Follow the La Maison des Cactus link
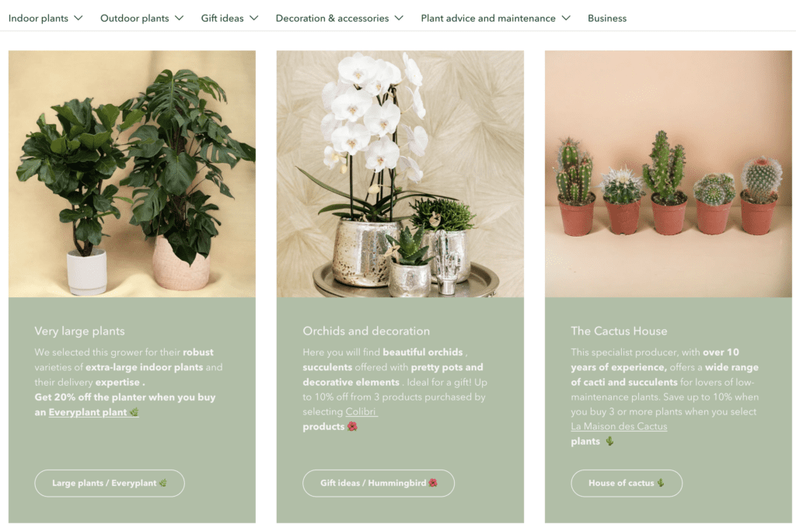This screenshot has width=796, height=527. 619,426
